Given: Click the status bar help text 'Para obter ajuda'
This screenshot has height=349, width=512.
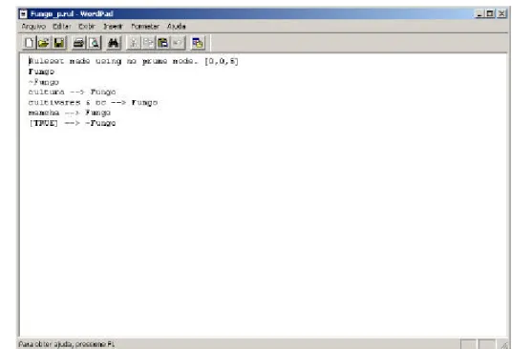Looking at the screenshot, I should [67, 344].
